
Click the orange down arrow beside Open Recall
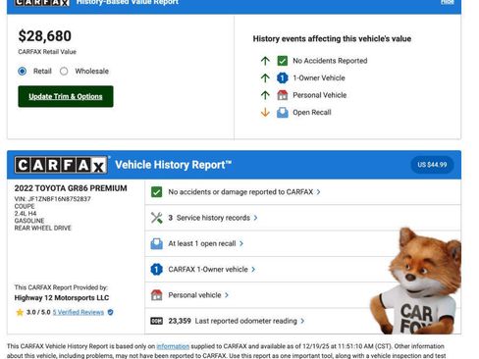(x=265, y=113)
